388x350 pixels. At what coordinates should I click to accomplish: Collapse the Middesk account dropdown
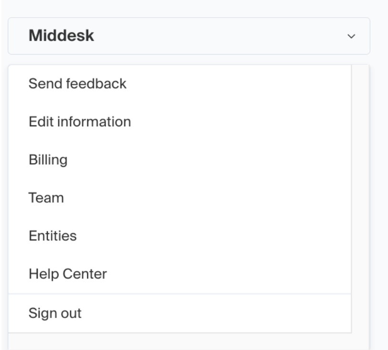pos(352,36)
